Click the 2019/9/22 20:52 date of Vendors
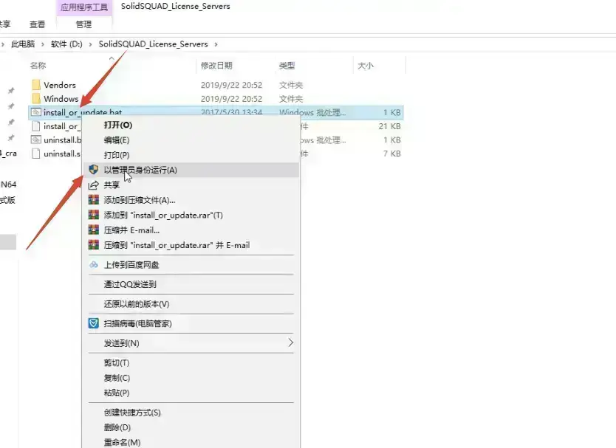This screenshot has width=616, height=448. (231, 85)
